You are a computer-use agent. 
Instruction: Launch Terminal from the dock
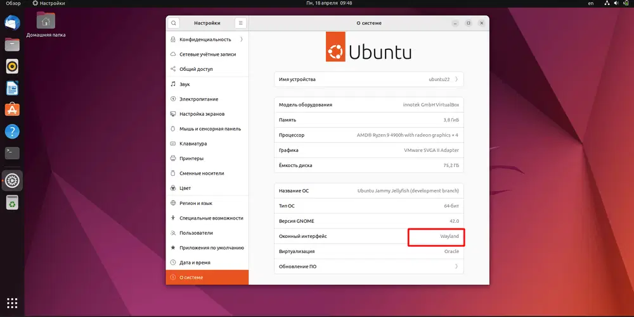(12, 153)
